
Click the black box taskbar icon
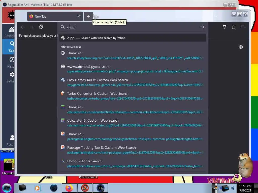click(x=22, y=188)
